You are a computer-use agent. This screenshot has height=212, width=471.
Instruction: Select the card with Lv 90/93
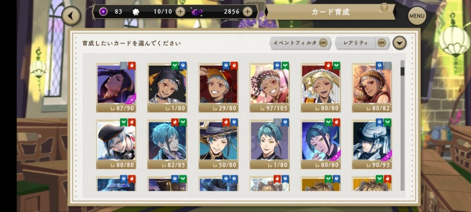(372, 144)
